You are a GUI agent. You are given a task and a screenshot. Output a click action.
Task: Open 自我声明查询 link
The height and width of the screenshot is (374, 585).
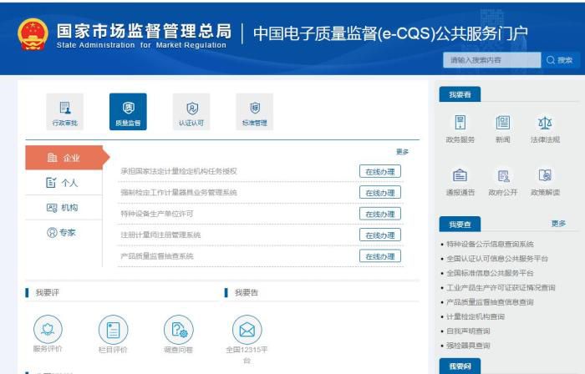(468, 331)
